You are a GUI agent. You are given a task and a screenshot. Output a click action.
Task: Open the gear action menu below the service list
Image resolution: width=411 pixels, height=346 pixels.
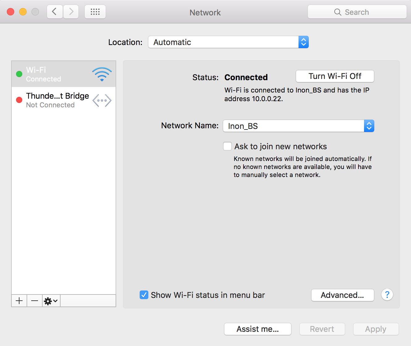(x=51, y=301)
